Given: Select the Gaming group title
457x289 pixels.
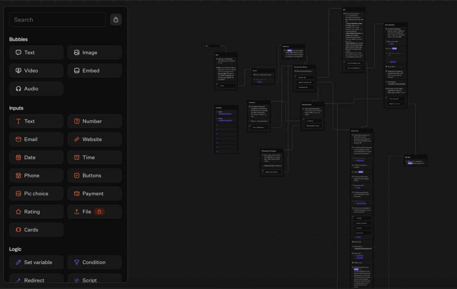Looking at the screenshot, I should 252,103.
